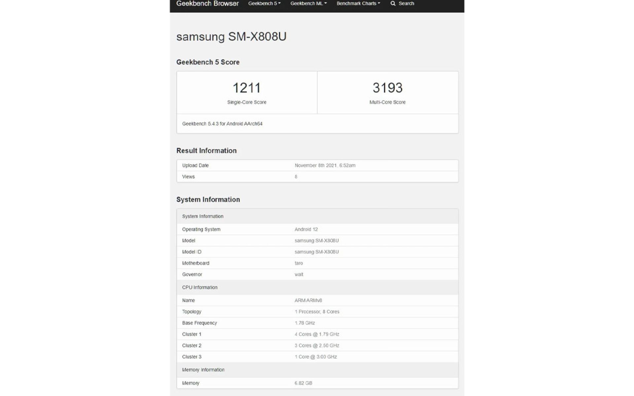634x396 pixels.
Task: Click the System Information table header row
Action: click(317, 216)
